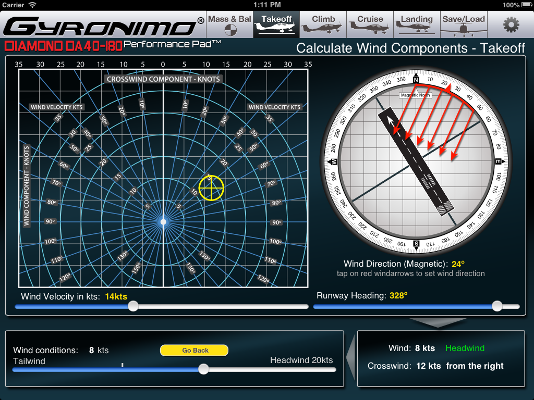Tap the Tailwind label

pos(29,361)
